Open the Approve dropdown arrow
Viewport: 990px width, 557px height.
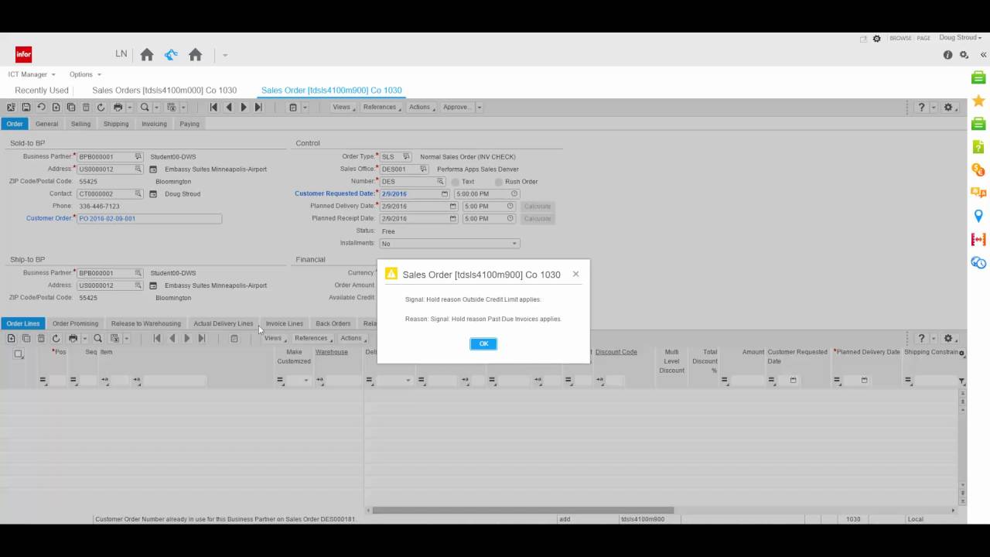point(480,108)
